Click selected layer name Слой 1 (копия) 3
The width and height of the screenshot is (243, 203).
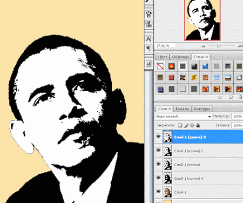pos(190,137)
